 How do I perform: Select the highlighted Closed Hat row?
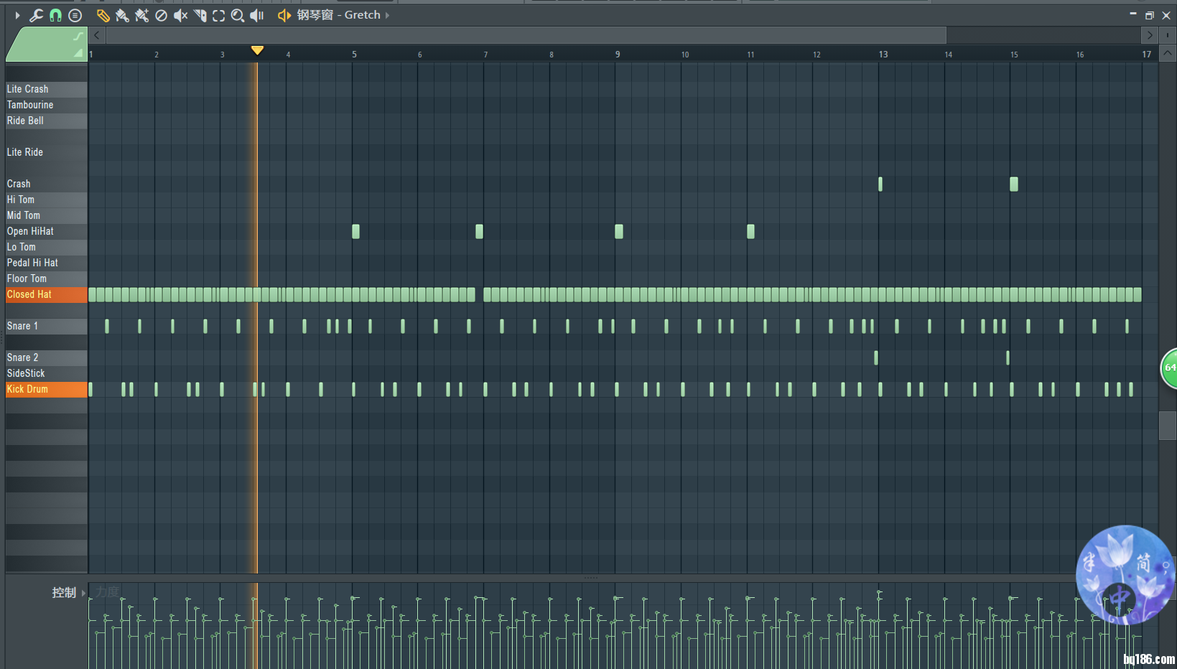(x=46, y=294)
